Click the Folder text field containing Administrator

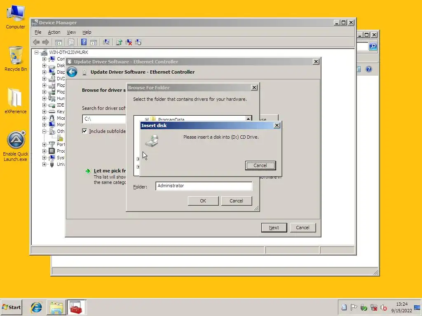click(x=204, y=186)
